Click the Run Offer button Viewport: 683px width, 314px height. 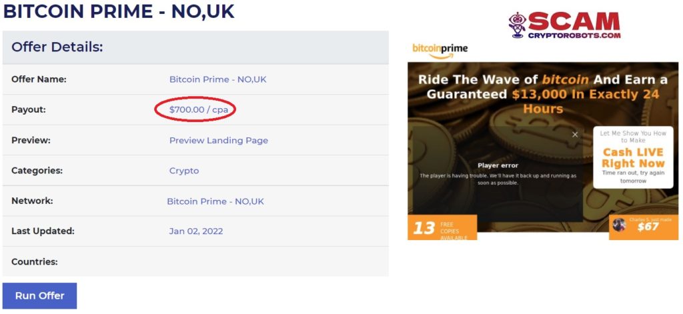click(x=39, y=295)
